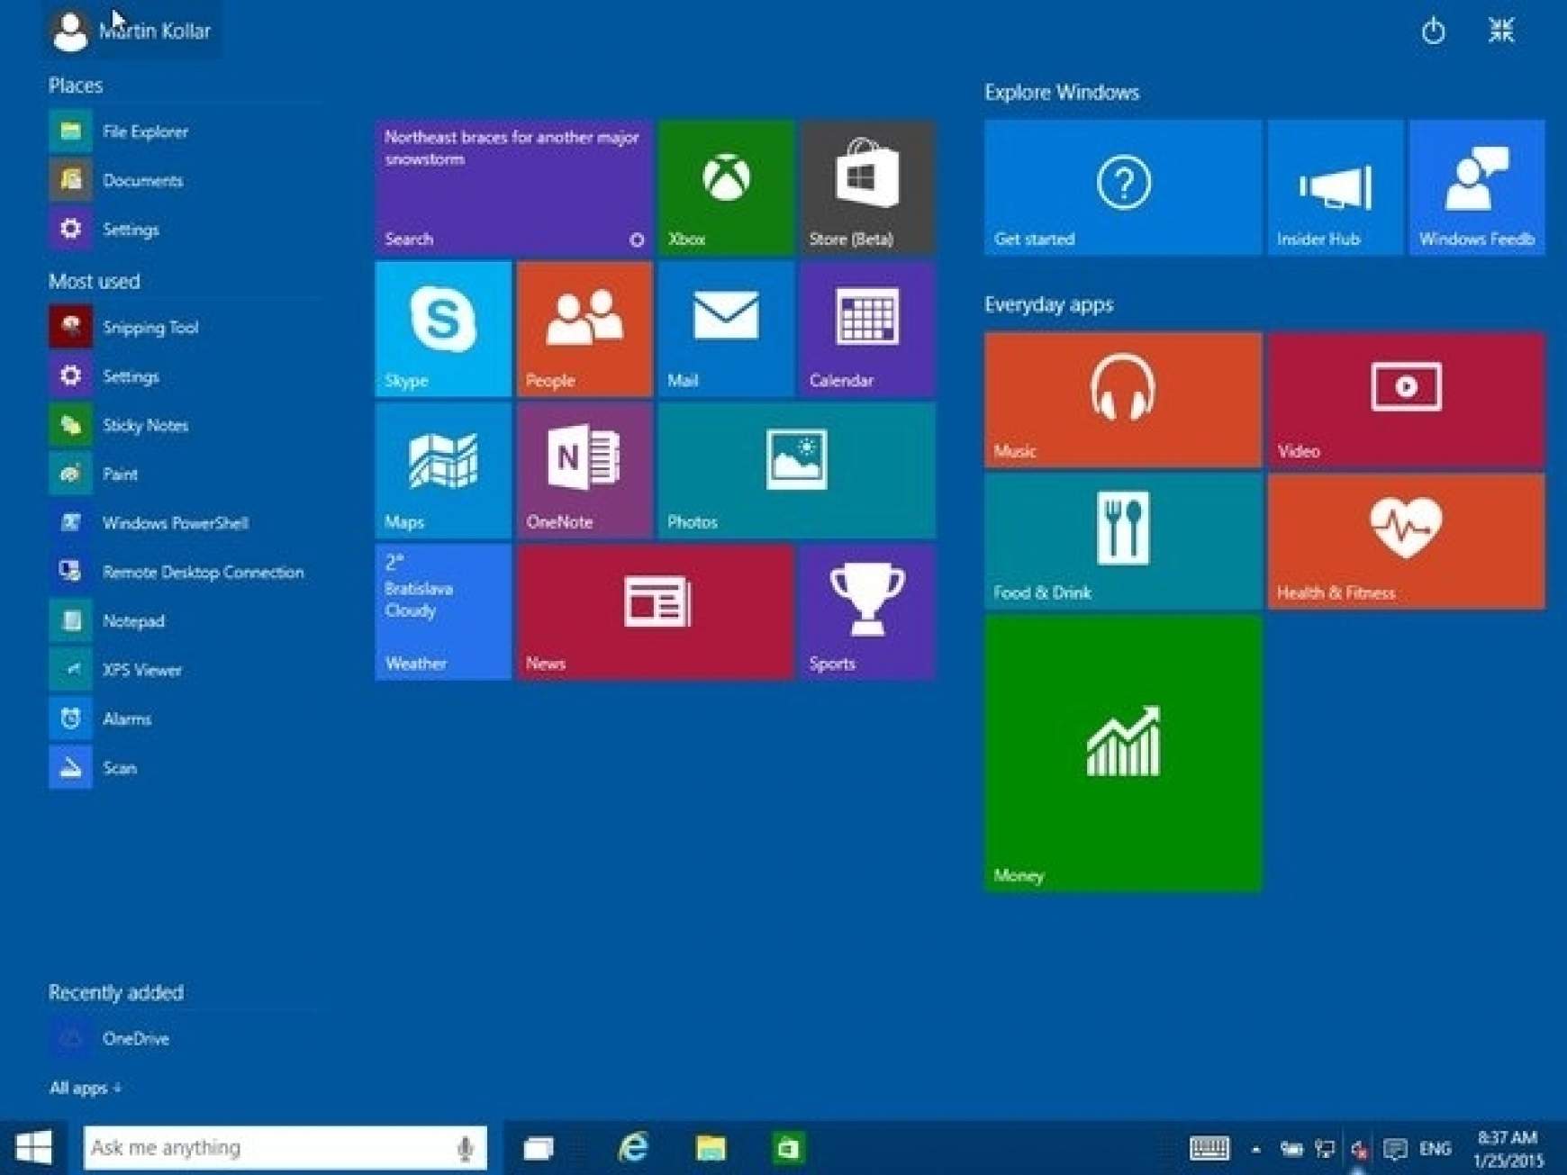Open the Photos tile
The image size is (1567, 1175).
(x=797, y=470)
